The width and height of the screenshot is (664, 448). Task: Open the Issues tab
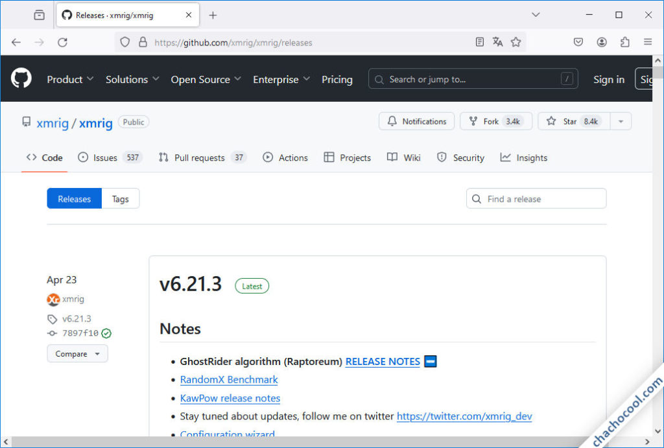[104, 158]
